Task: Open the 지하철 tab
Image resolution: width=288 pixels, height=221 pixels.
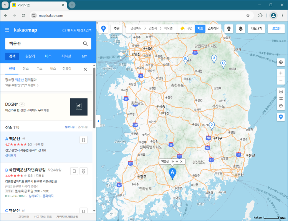Action: pyautogui.click(x=66, y=56)
